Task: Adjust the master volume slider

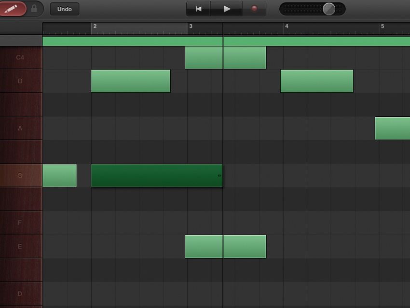Action: pos(329,8)
